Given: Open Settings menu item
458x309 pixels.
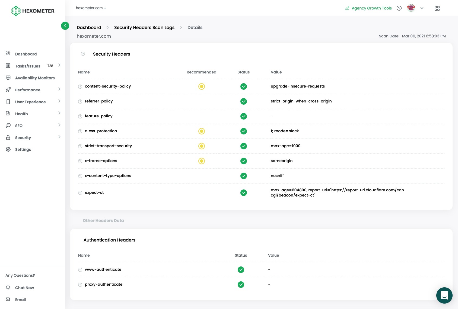Looking at the screenshot, I should pos(23,149).
